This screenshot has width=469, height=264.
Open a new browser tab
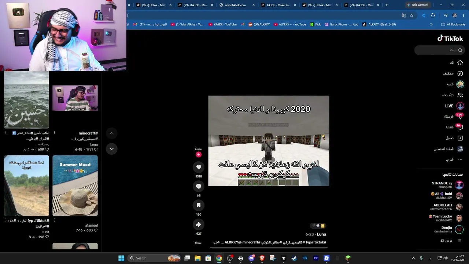[387, 5]
